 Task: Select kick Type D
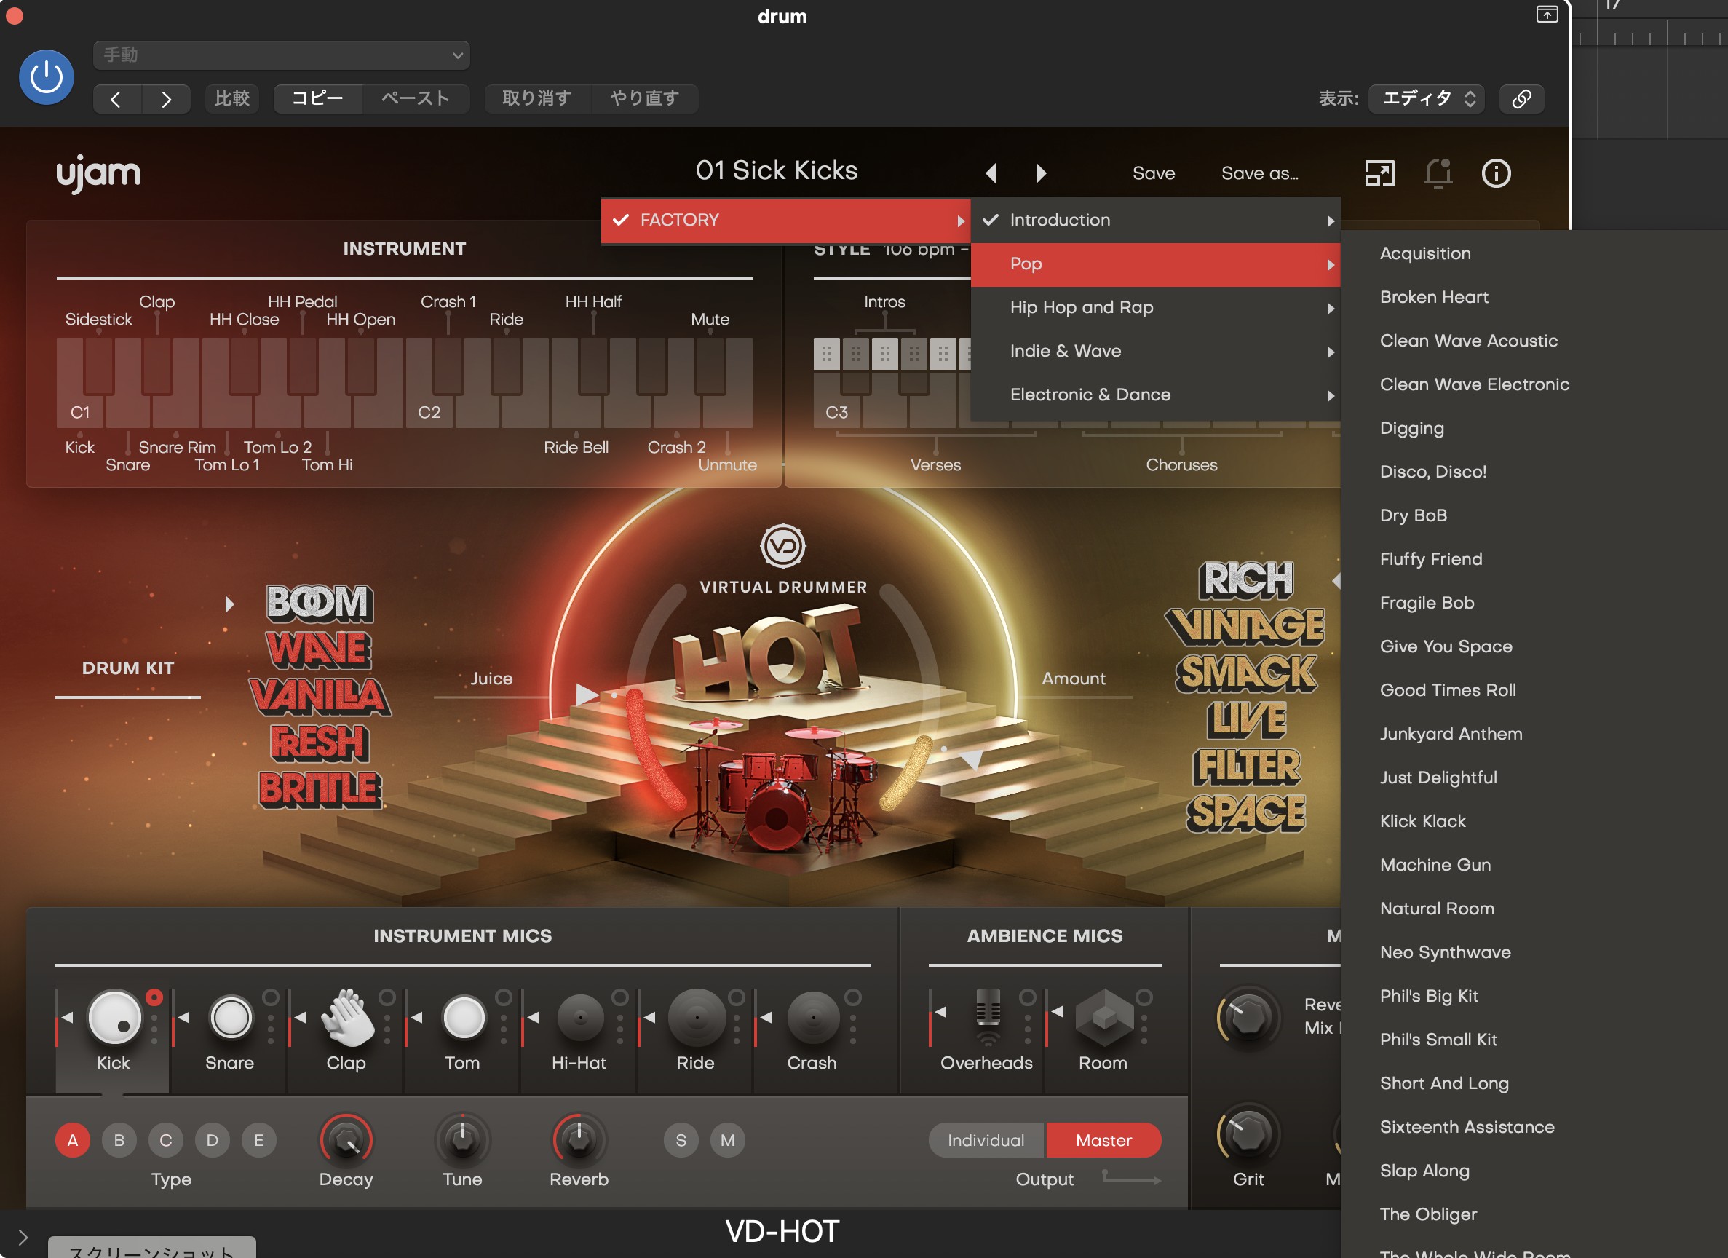tap(213, 1140)
